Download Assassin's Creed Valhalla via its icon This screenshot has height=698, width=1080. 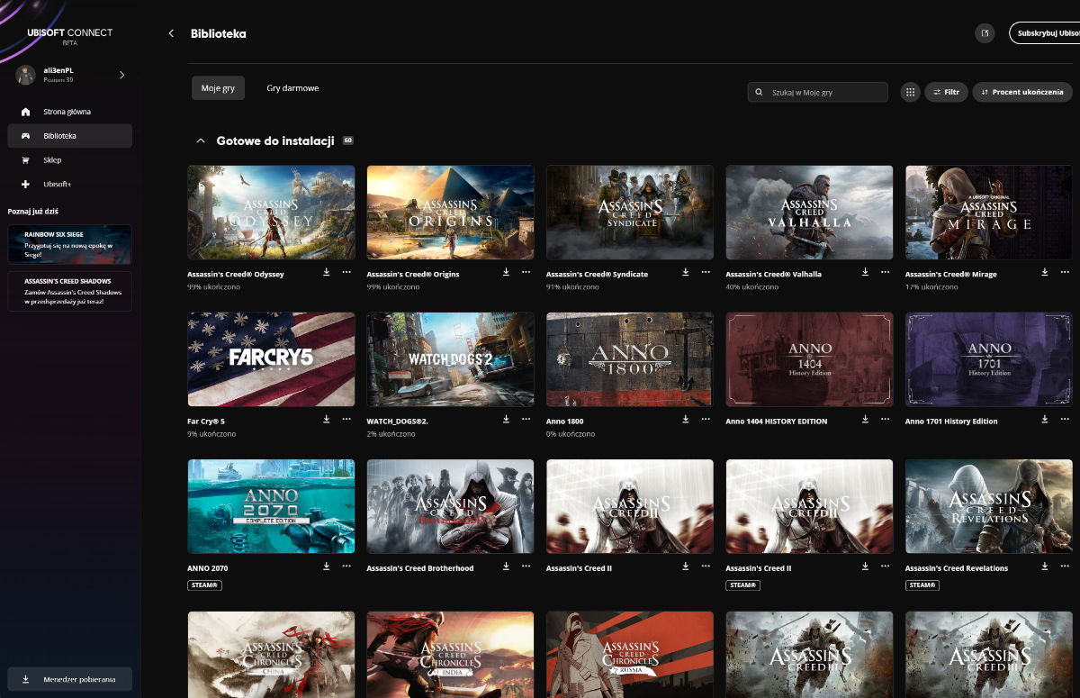click(865, 271)
